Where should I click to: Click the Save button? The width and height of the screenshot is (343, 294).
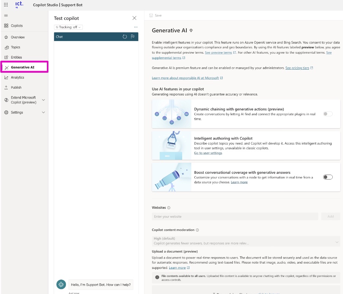click(155, 16)
